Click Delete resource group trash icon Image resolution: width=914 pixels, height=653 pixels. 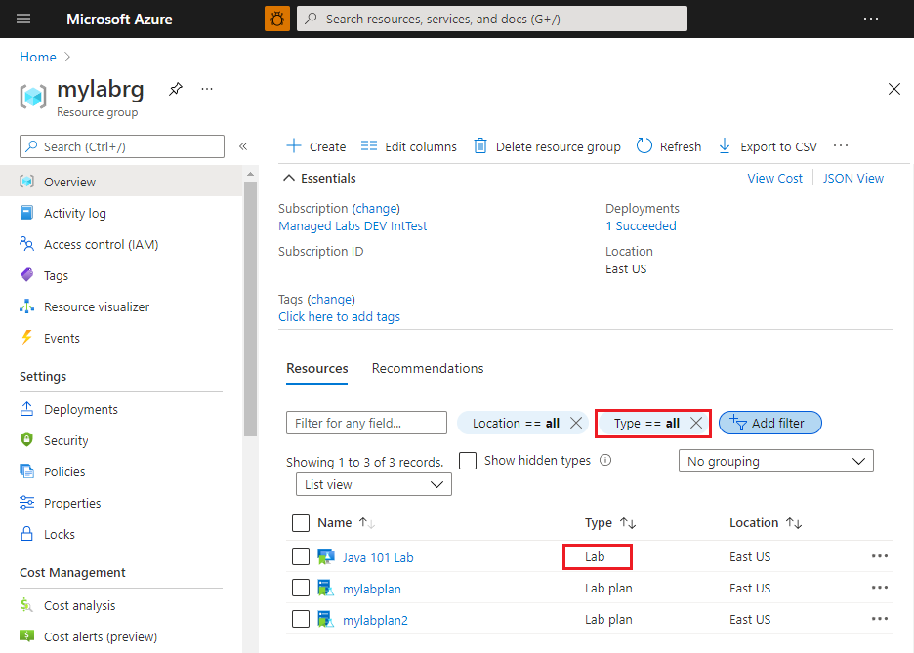point(479,146)
